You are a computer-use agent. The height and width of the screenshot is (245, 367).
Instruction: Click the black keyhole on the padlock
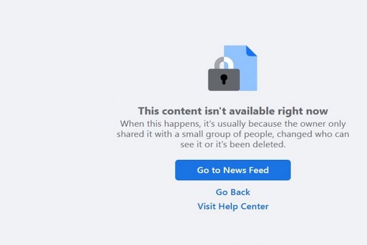(x=224, y=79)
